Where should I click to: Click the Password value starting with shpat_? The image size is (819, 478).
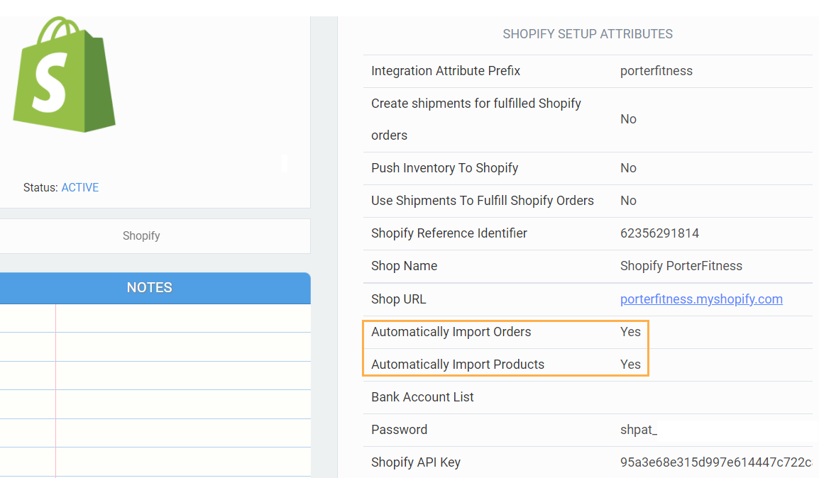click(638, 430)
